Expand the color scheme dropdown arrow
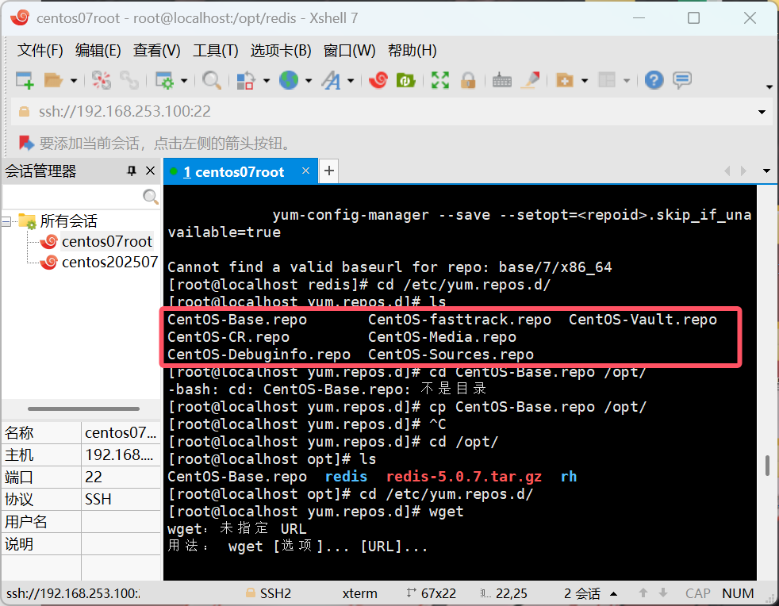 coord(267,80)
